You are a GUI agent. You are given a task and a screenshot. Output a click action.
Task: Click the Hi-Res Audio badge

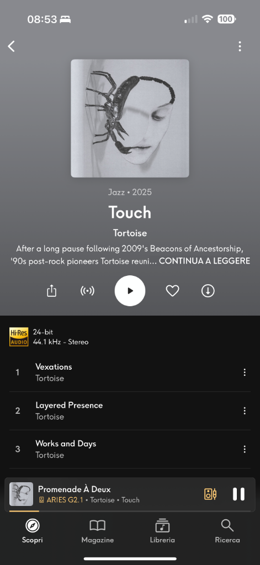click(x=19, y=337)
